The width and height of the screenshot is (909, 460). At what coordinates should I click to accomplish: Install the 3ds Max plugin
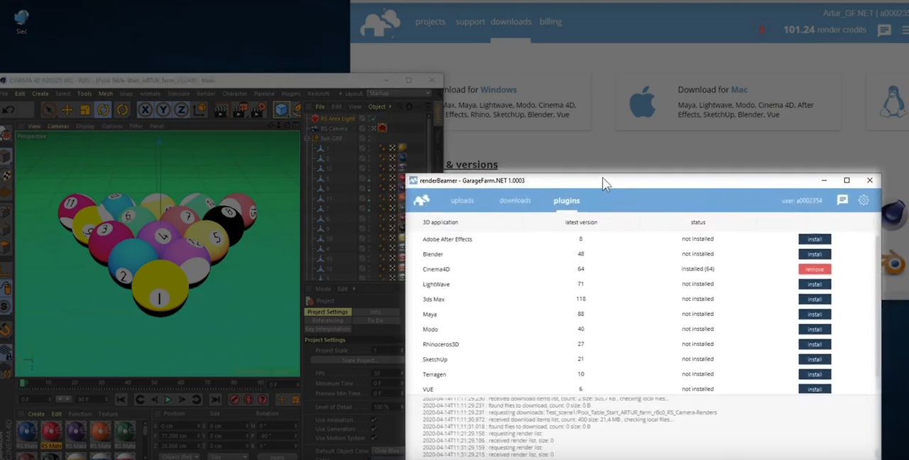815,299
